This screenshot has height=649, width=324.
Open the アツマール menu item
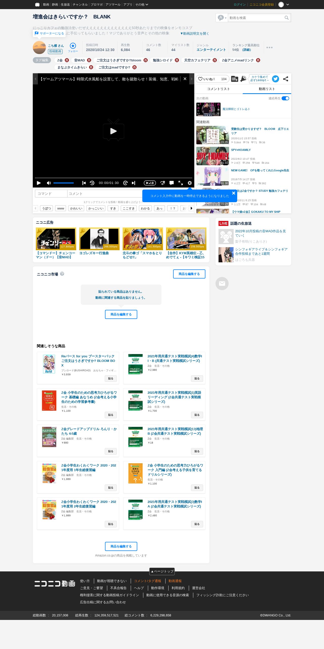point(113,5)
